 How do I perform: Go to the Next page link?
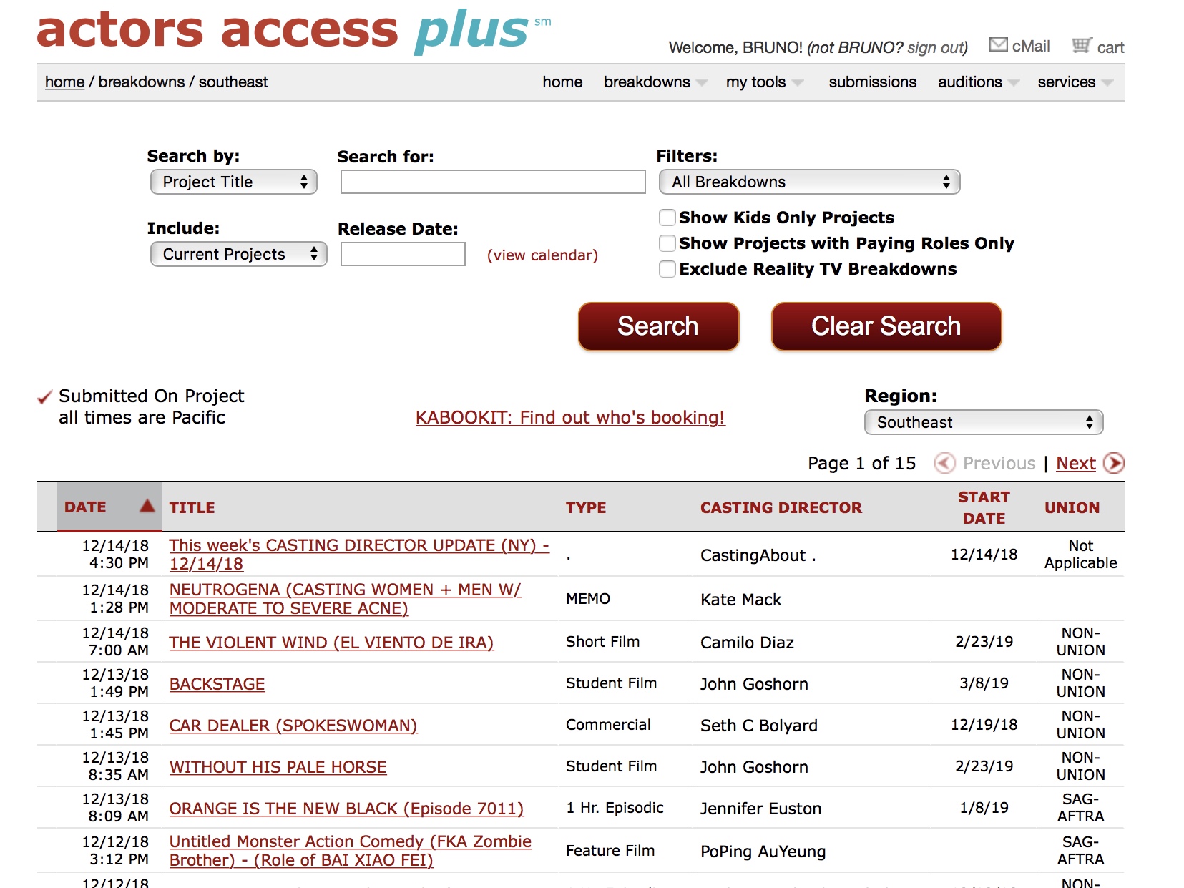pyautogui.click(x=1075, y=464)
